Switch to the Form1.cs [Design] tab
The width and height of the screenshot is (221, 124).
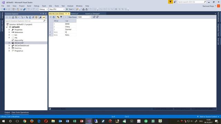93,14
